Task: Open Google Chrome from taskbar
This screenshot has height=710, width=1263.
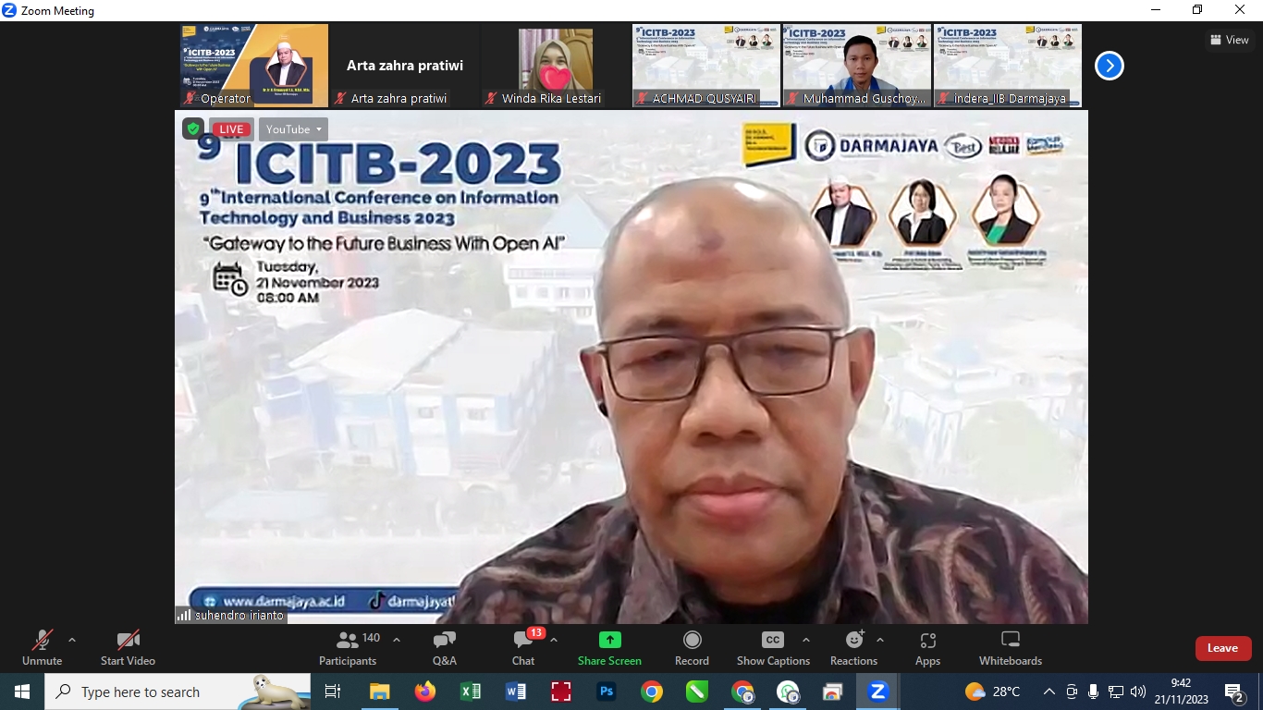Action: click(652, 692)
